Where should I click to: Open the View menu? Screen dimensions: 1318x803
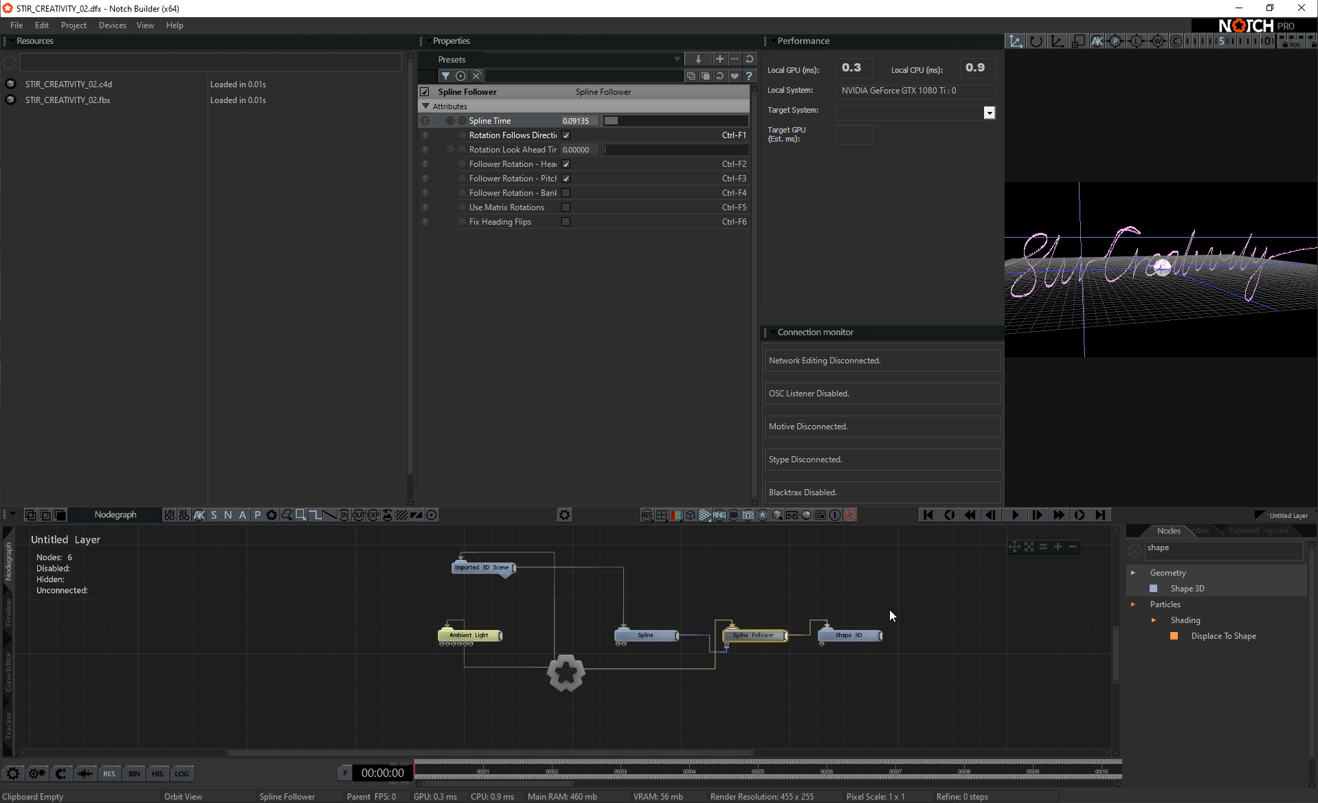point(145,25)
